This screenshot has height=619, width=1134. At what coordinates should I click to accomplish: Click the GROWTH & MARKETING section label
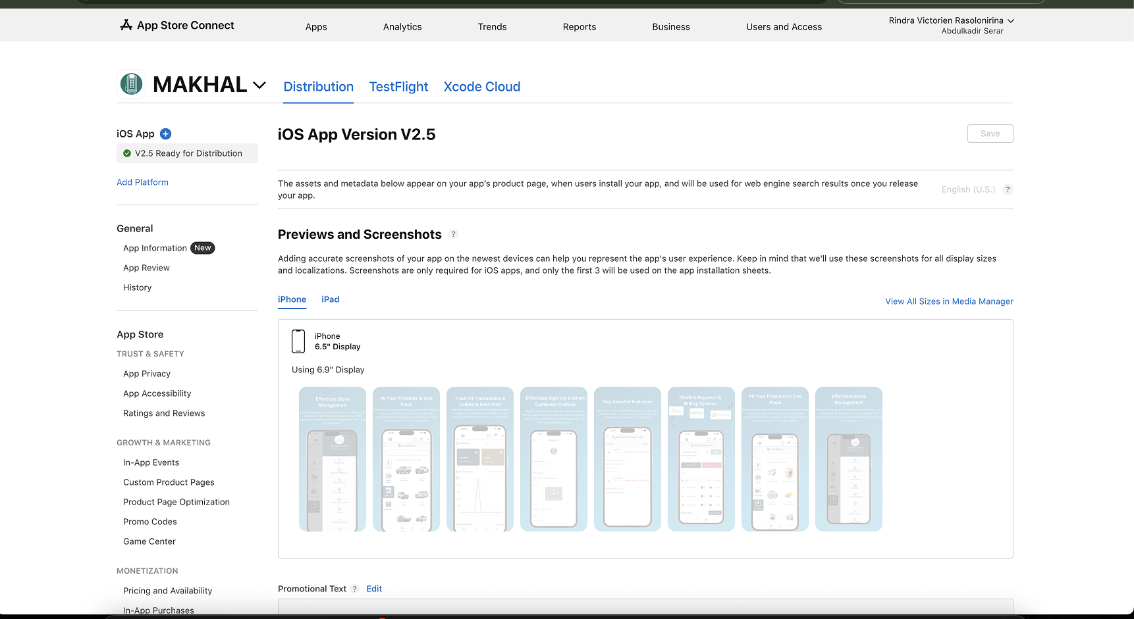point(163,443)
